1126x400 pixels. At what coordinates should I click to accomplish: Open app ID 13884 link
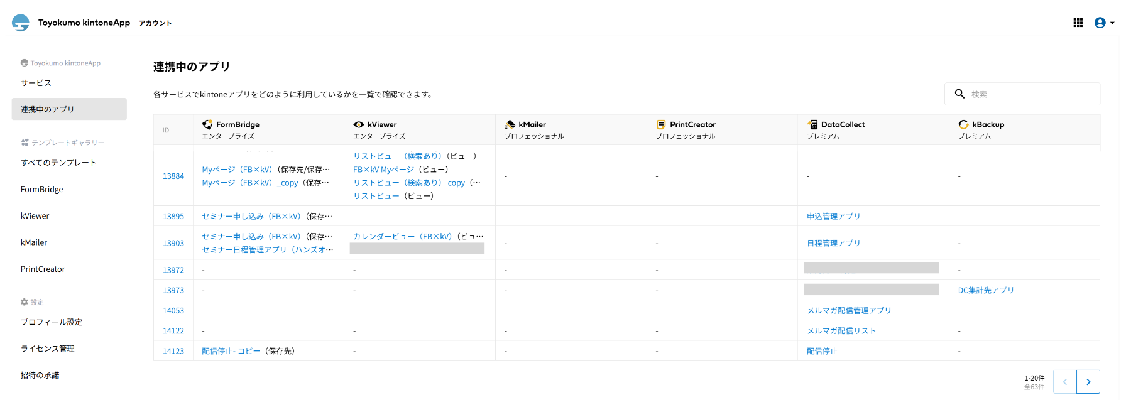pos(173,176)
